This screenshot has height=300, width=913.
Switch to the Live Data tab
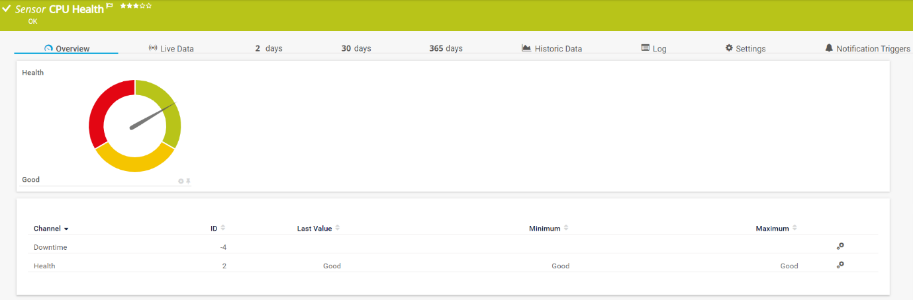click(171, 49)
